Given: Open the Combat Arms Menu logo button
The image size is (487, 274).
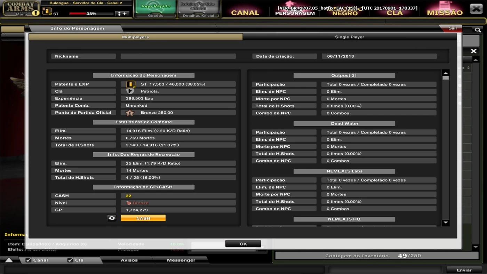Looking at the screenshot, I should pos(21,9).
